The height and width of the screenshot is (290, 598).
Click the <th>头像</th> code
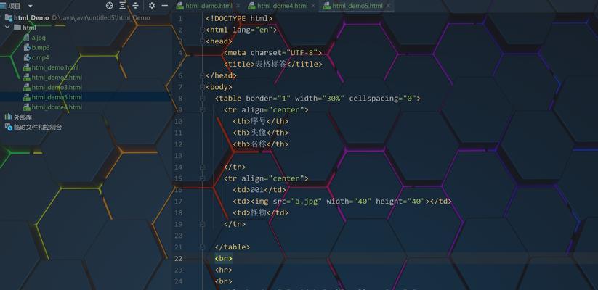261,133
